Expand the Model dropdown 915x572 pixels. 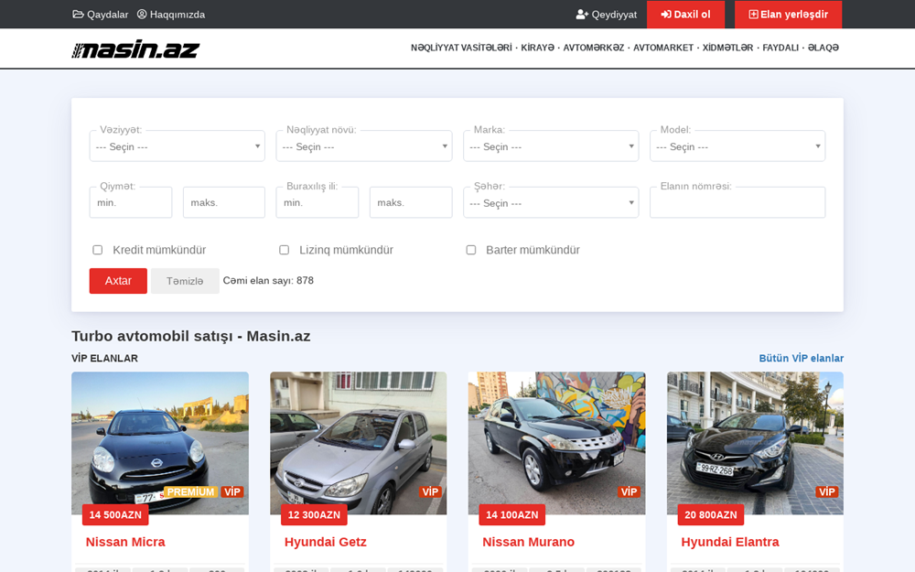pos(737,146)
